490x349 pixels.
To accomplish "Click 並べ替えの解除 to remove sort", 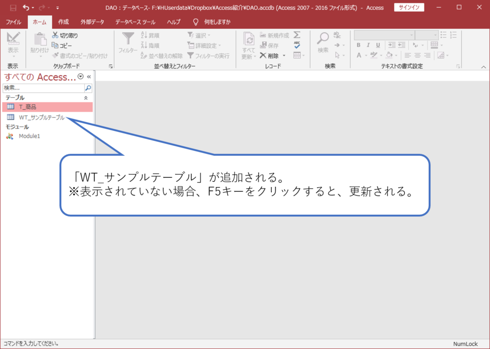I will click(162, 56).
